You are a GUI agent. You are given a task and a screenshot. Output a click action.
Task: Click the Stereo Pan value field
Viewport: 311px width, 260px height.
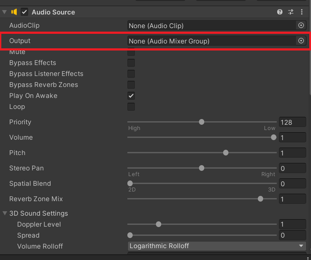[x=293, y=168]
